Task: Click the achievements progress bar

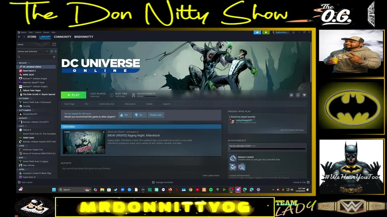Action: click(x=267, y=149)
